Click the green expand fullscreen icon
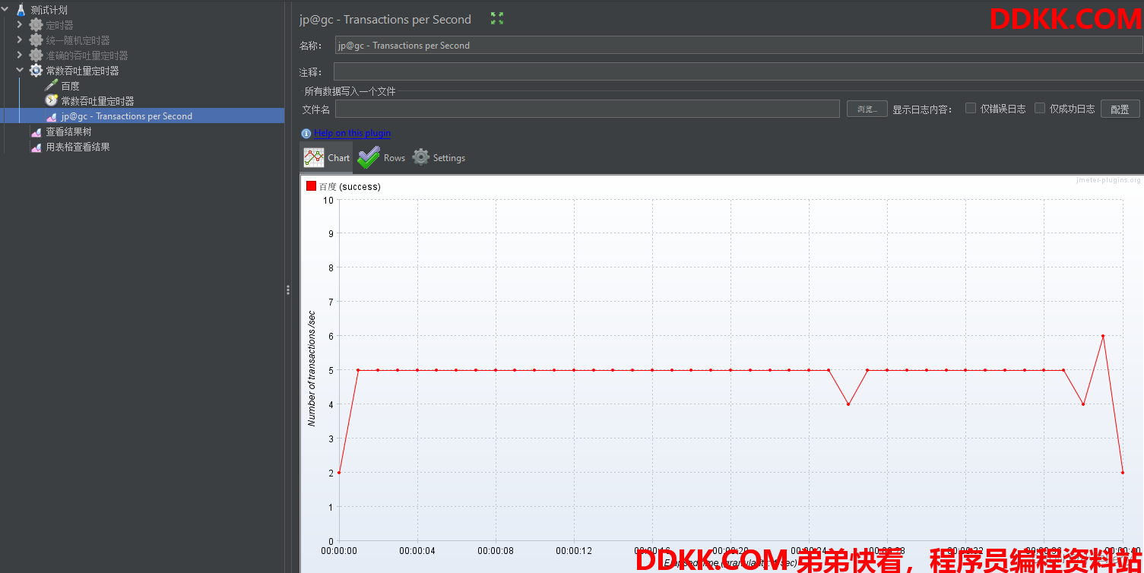Viewport: 1144px width, 573px height. point(497,18)
